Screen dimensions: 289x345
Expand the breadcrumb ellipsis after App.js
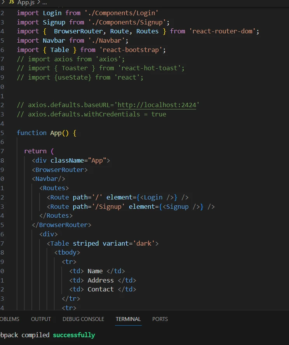pos(44,2)
